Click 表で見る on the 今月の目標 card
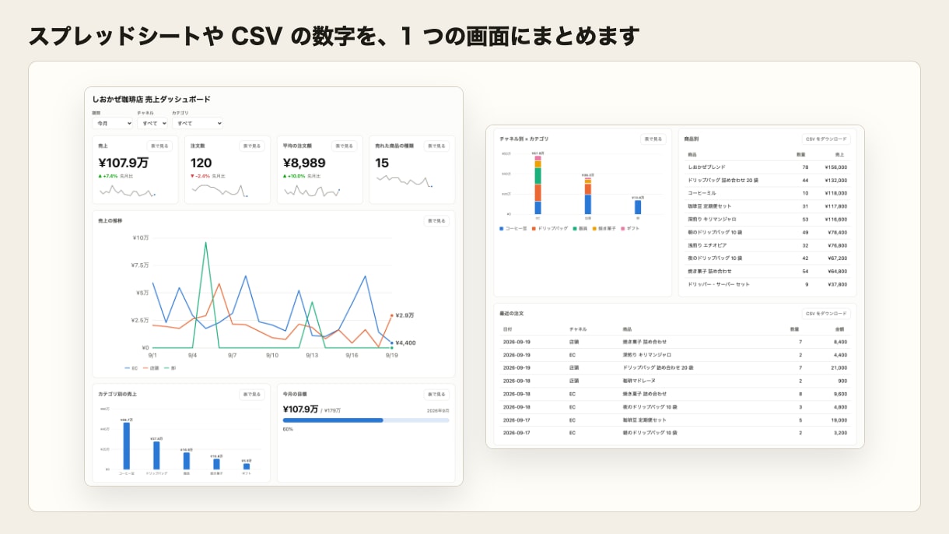This screenshot has width=949, height=534. (x=436, y=395)
